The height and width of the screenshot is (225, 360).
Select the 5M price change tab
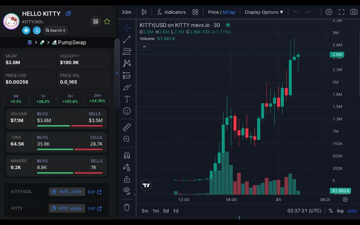pyautogui.click(x=16, y=99)
